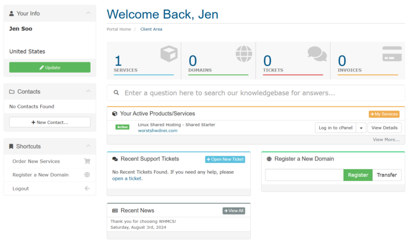The height and width of the screenshot is (245, 417).
Task: Click the Domains globe icon
Action: click(x=244, y=54)
